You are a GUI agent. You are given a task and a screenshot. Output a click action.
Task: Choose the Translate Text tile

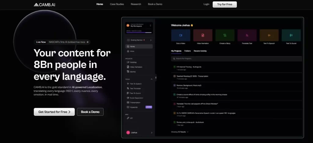point(247,36)
